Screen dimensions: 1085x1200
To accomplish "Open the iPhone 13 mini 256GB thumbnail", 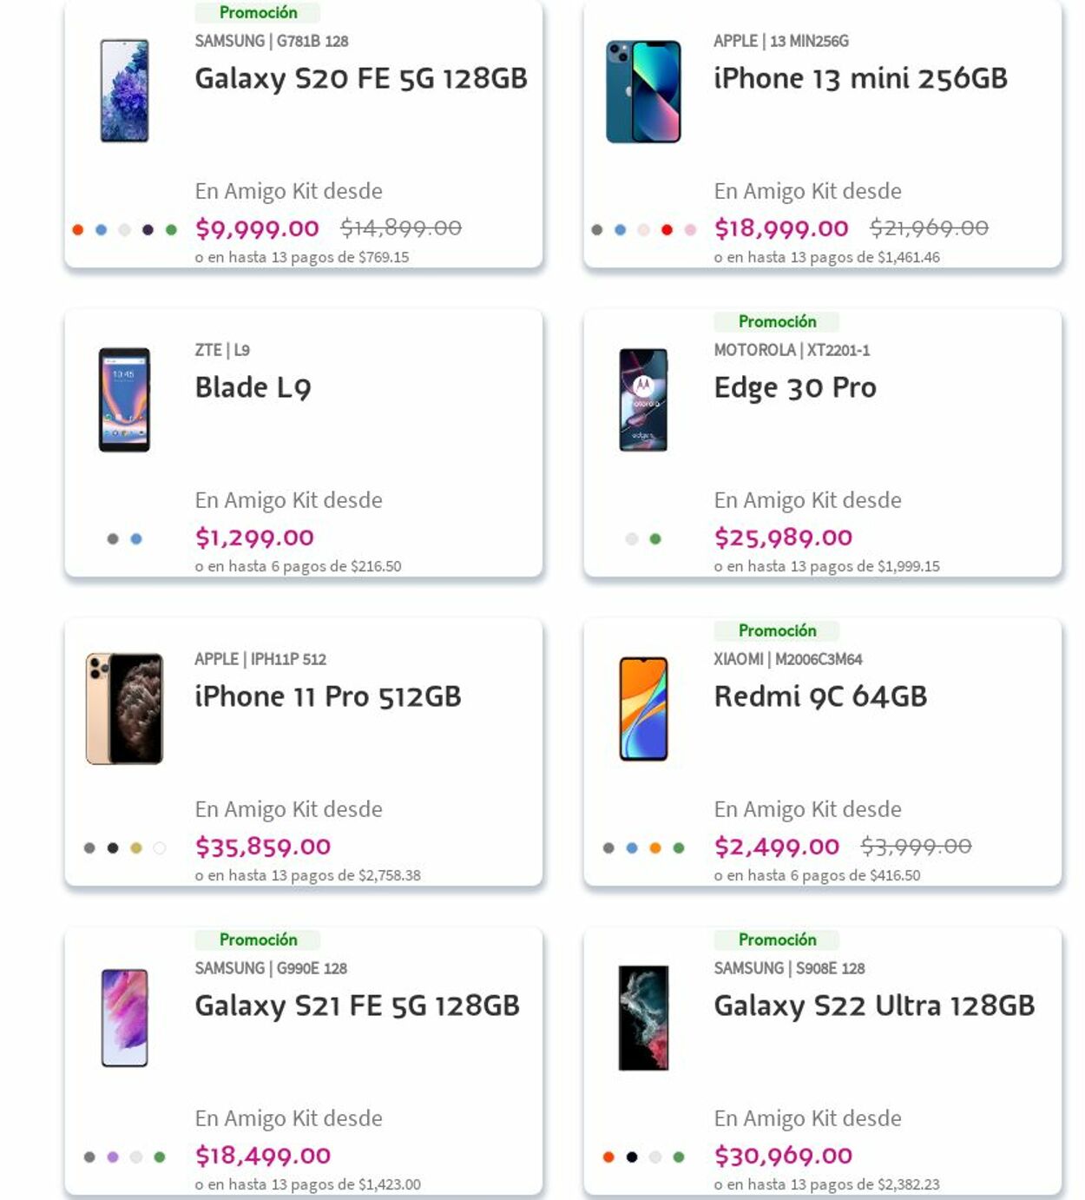I will pos(643,91).
